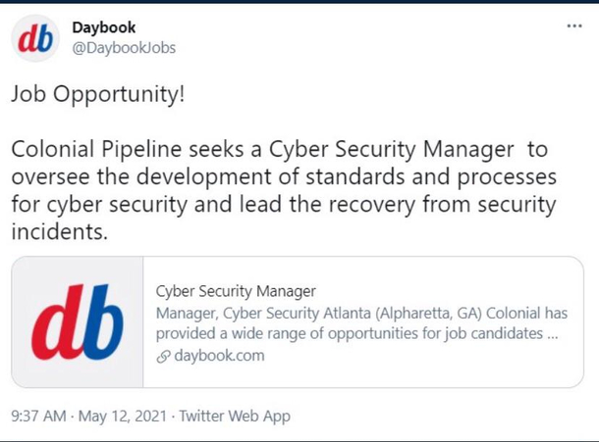The width and height of the screenshot is (599, 442).
Task: Visit the Daybook display name profile
Action: tap(104, 27)
